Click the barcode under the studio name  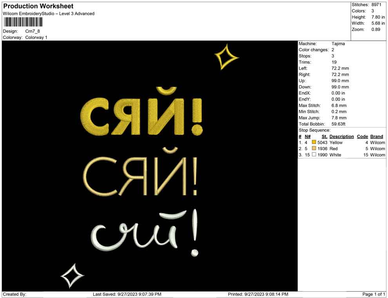pyautogui.click(x=23, y=22)
